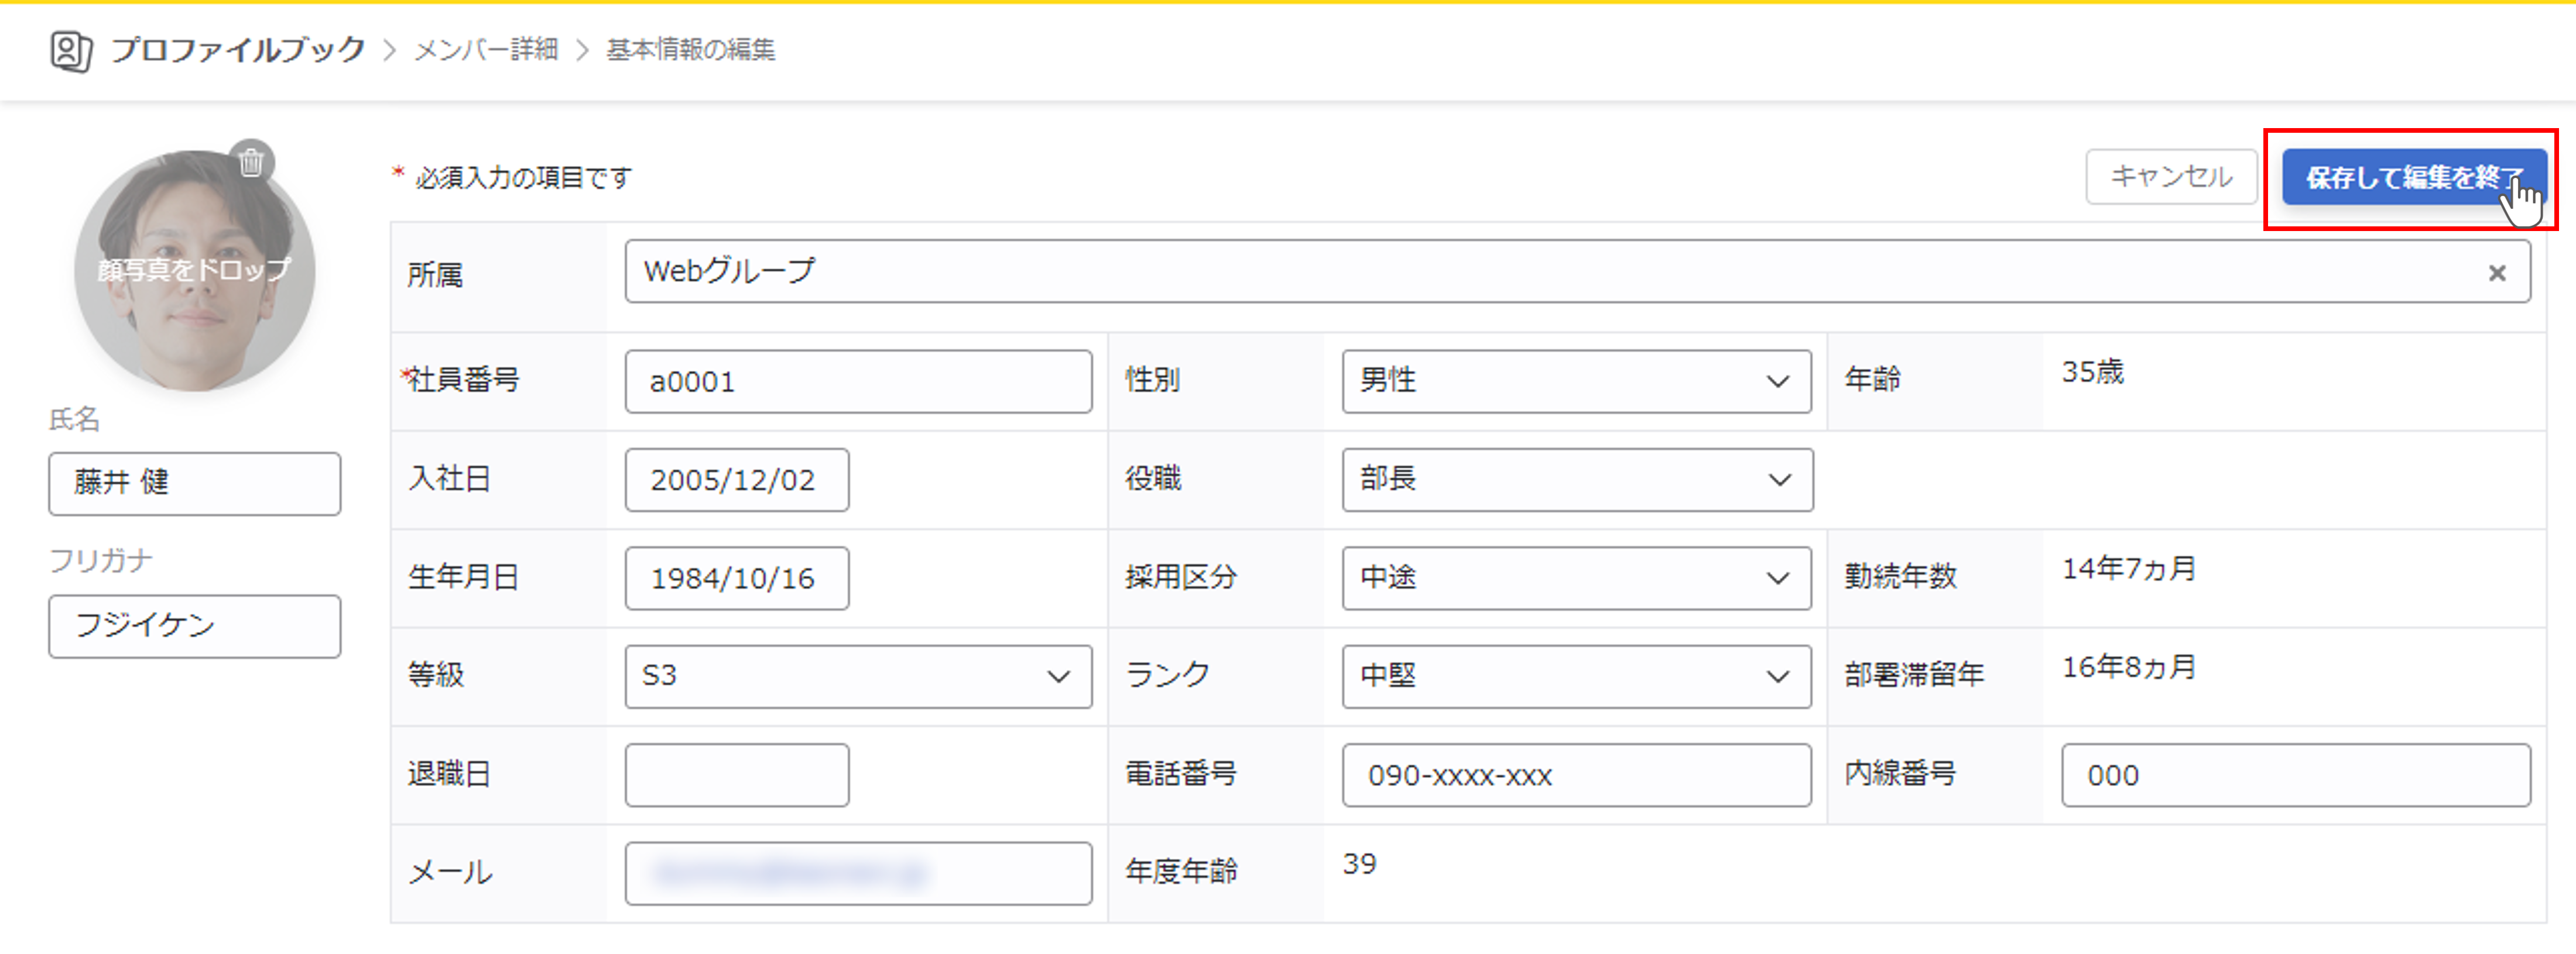This screenshot has height=954, width=2576.
Task: Select the 社員番号 employee number field
Action: tap(857, 381)
